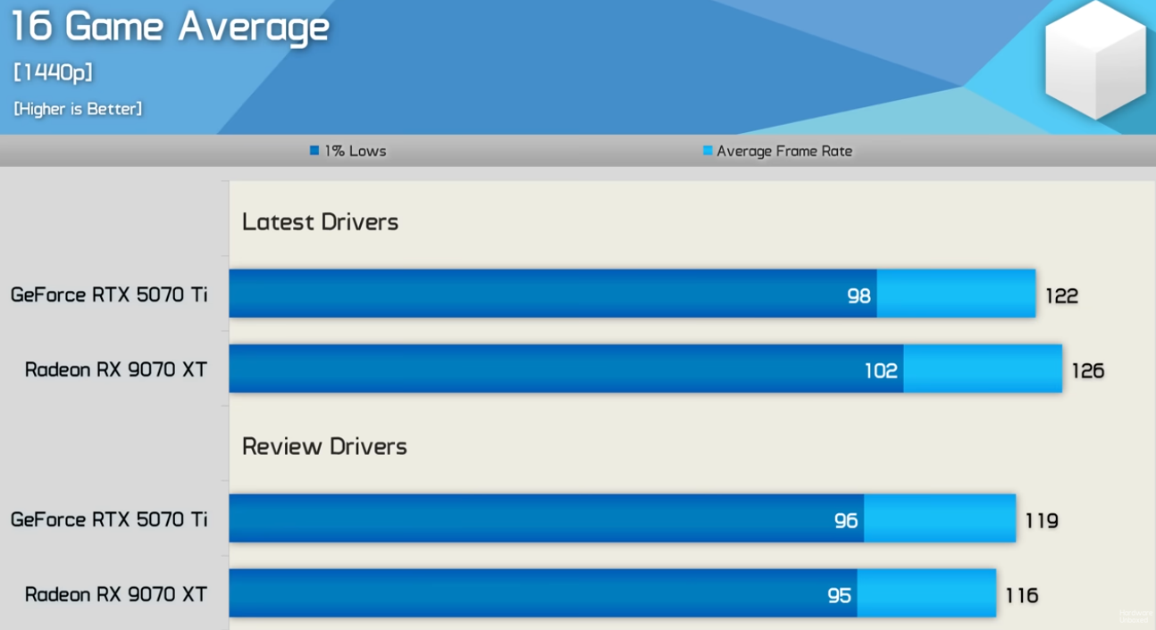Click the 'Average Frame Rate' legend label
Screen dimensions: 1156x630
pyautogui.click(x=784, y=151)
